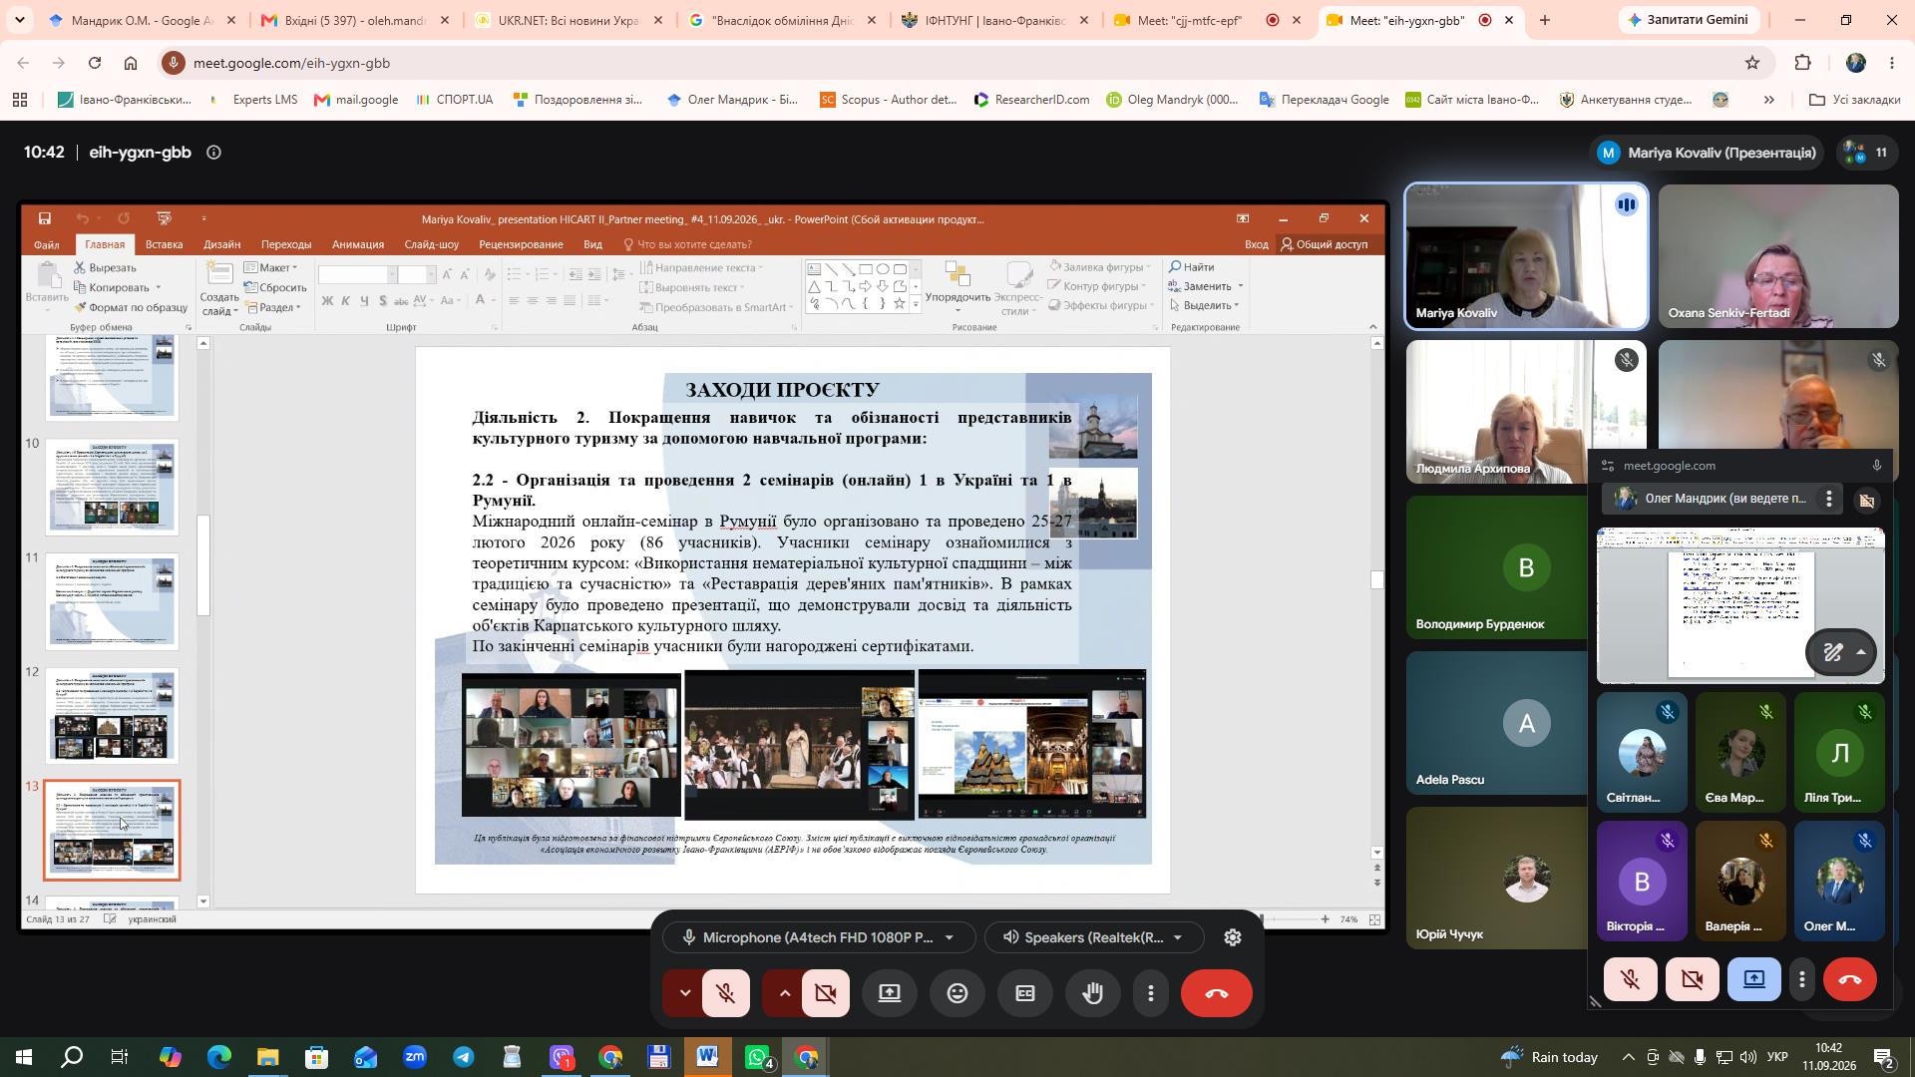Toggle screen presenting in the small Meet popup
This screenshot has width=1915, height=1077.
pos(1754,979)
